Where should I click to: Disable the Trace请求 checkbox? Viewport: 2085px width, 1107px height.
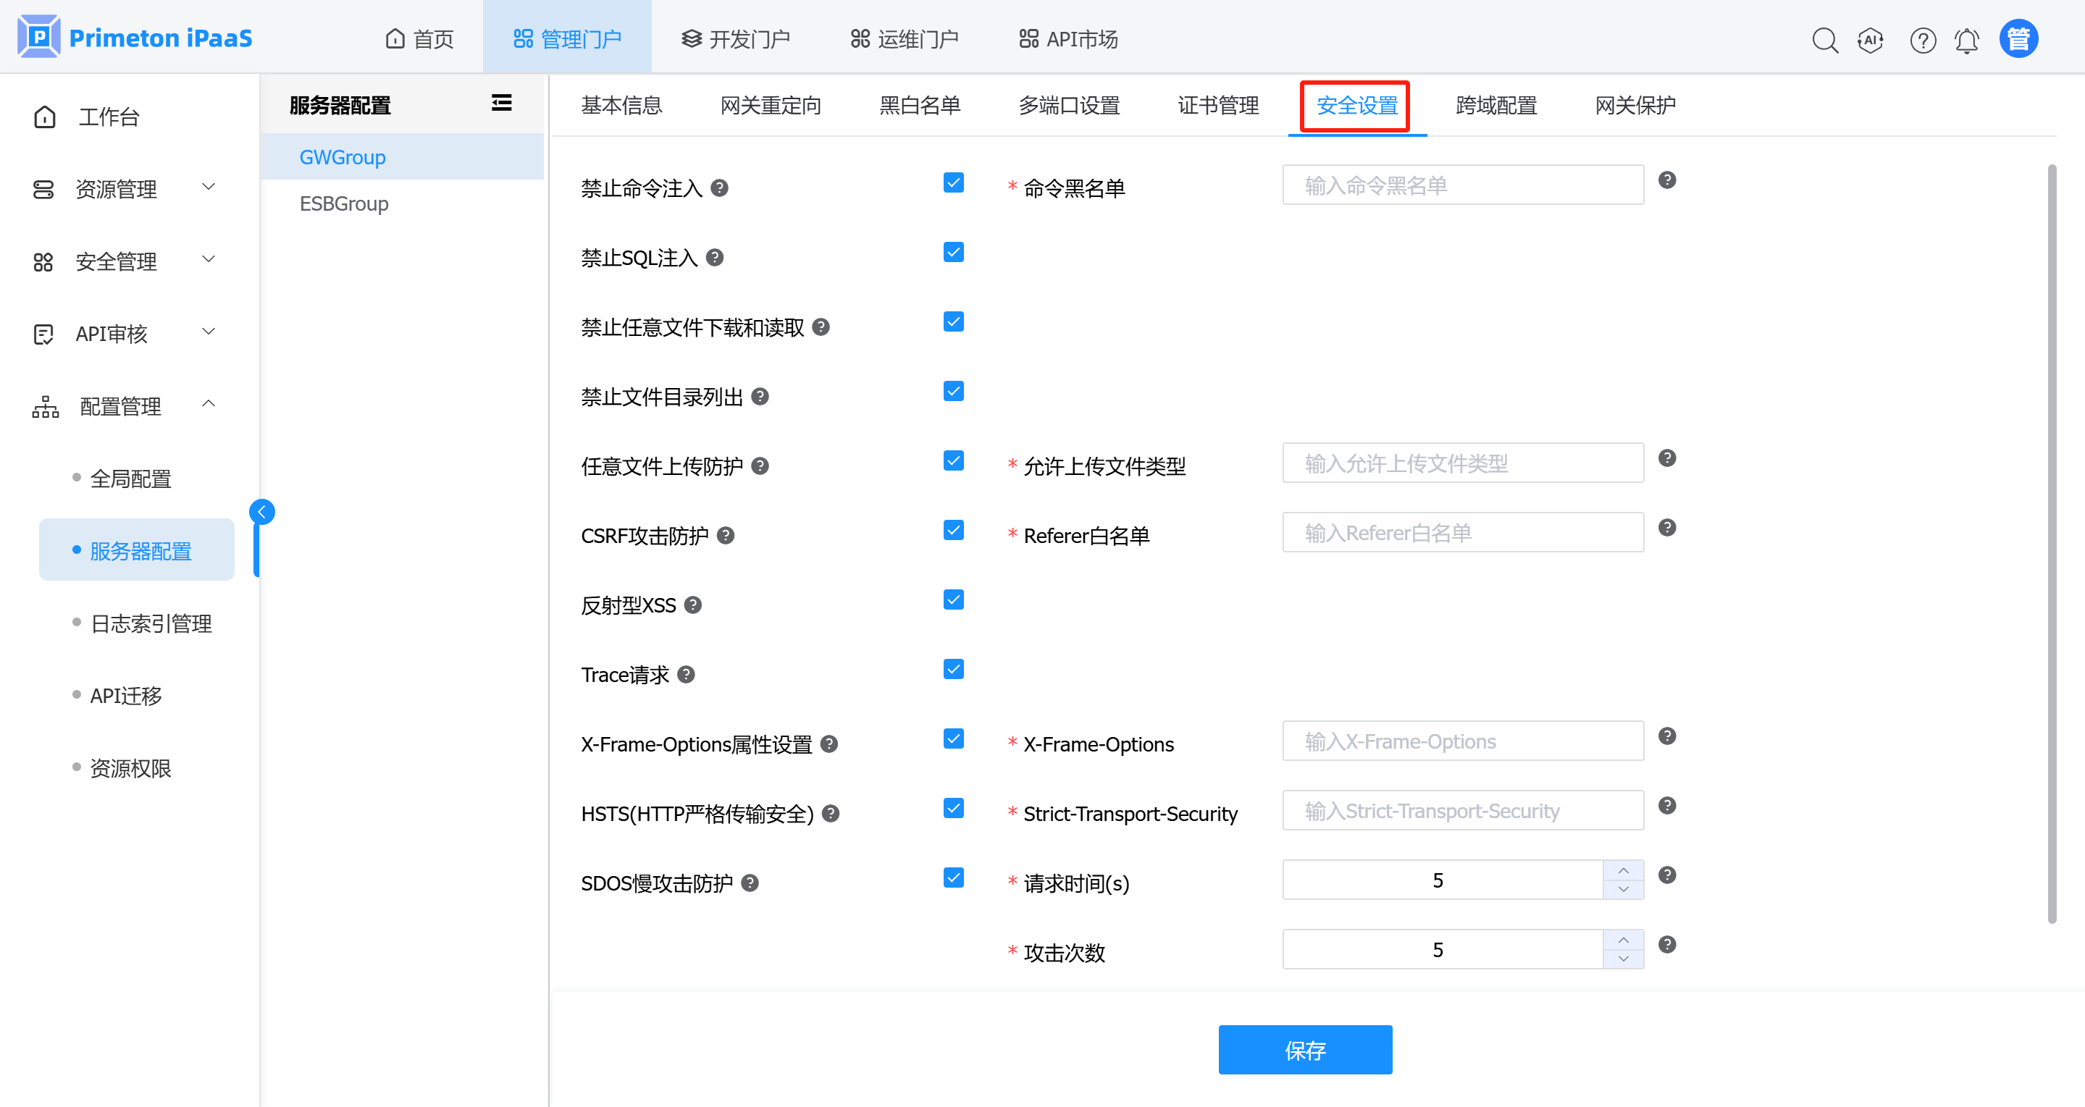coord(954,669)
